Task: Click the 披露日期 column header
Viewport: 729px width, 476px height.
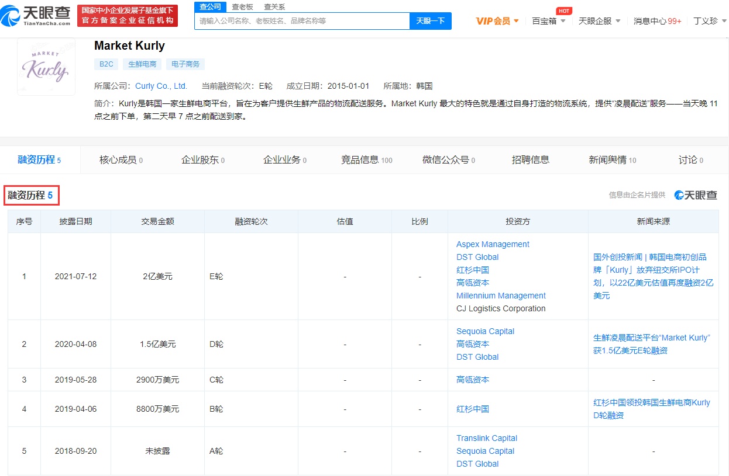Action: tap(75, 221)
